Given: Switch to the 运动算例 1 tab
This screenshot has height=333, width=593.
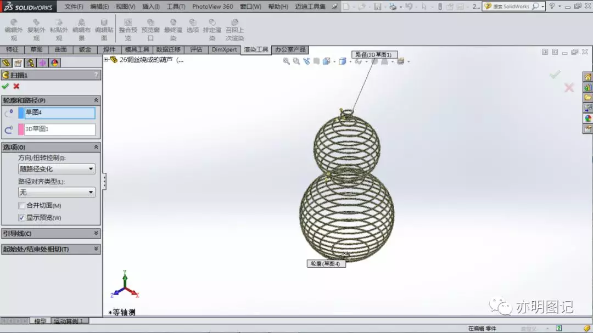Looking at the screenshot, I should (69, 321).
